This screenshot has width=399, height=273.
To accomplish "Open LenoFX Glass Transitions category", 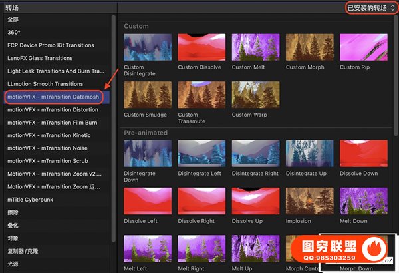I will [x=40, y=58].
